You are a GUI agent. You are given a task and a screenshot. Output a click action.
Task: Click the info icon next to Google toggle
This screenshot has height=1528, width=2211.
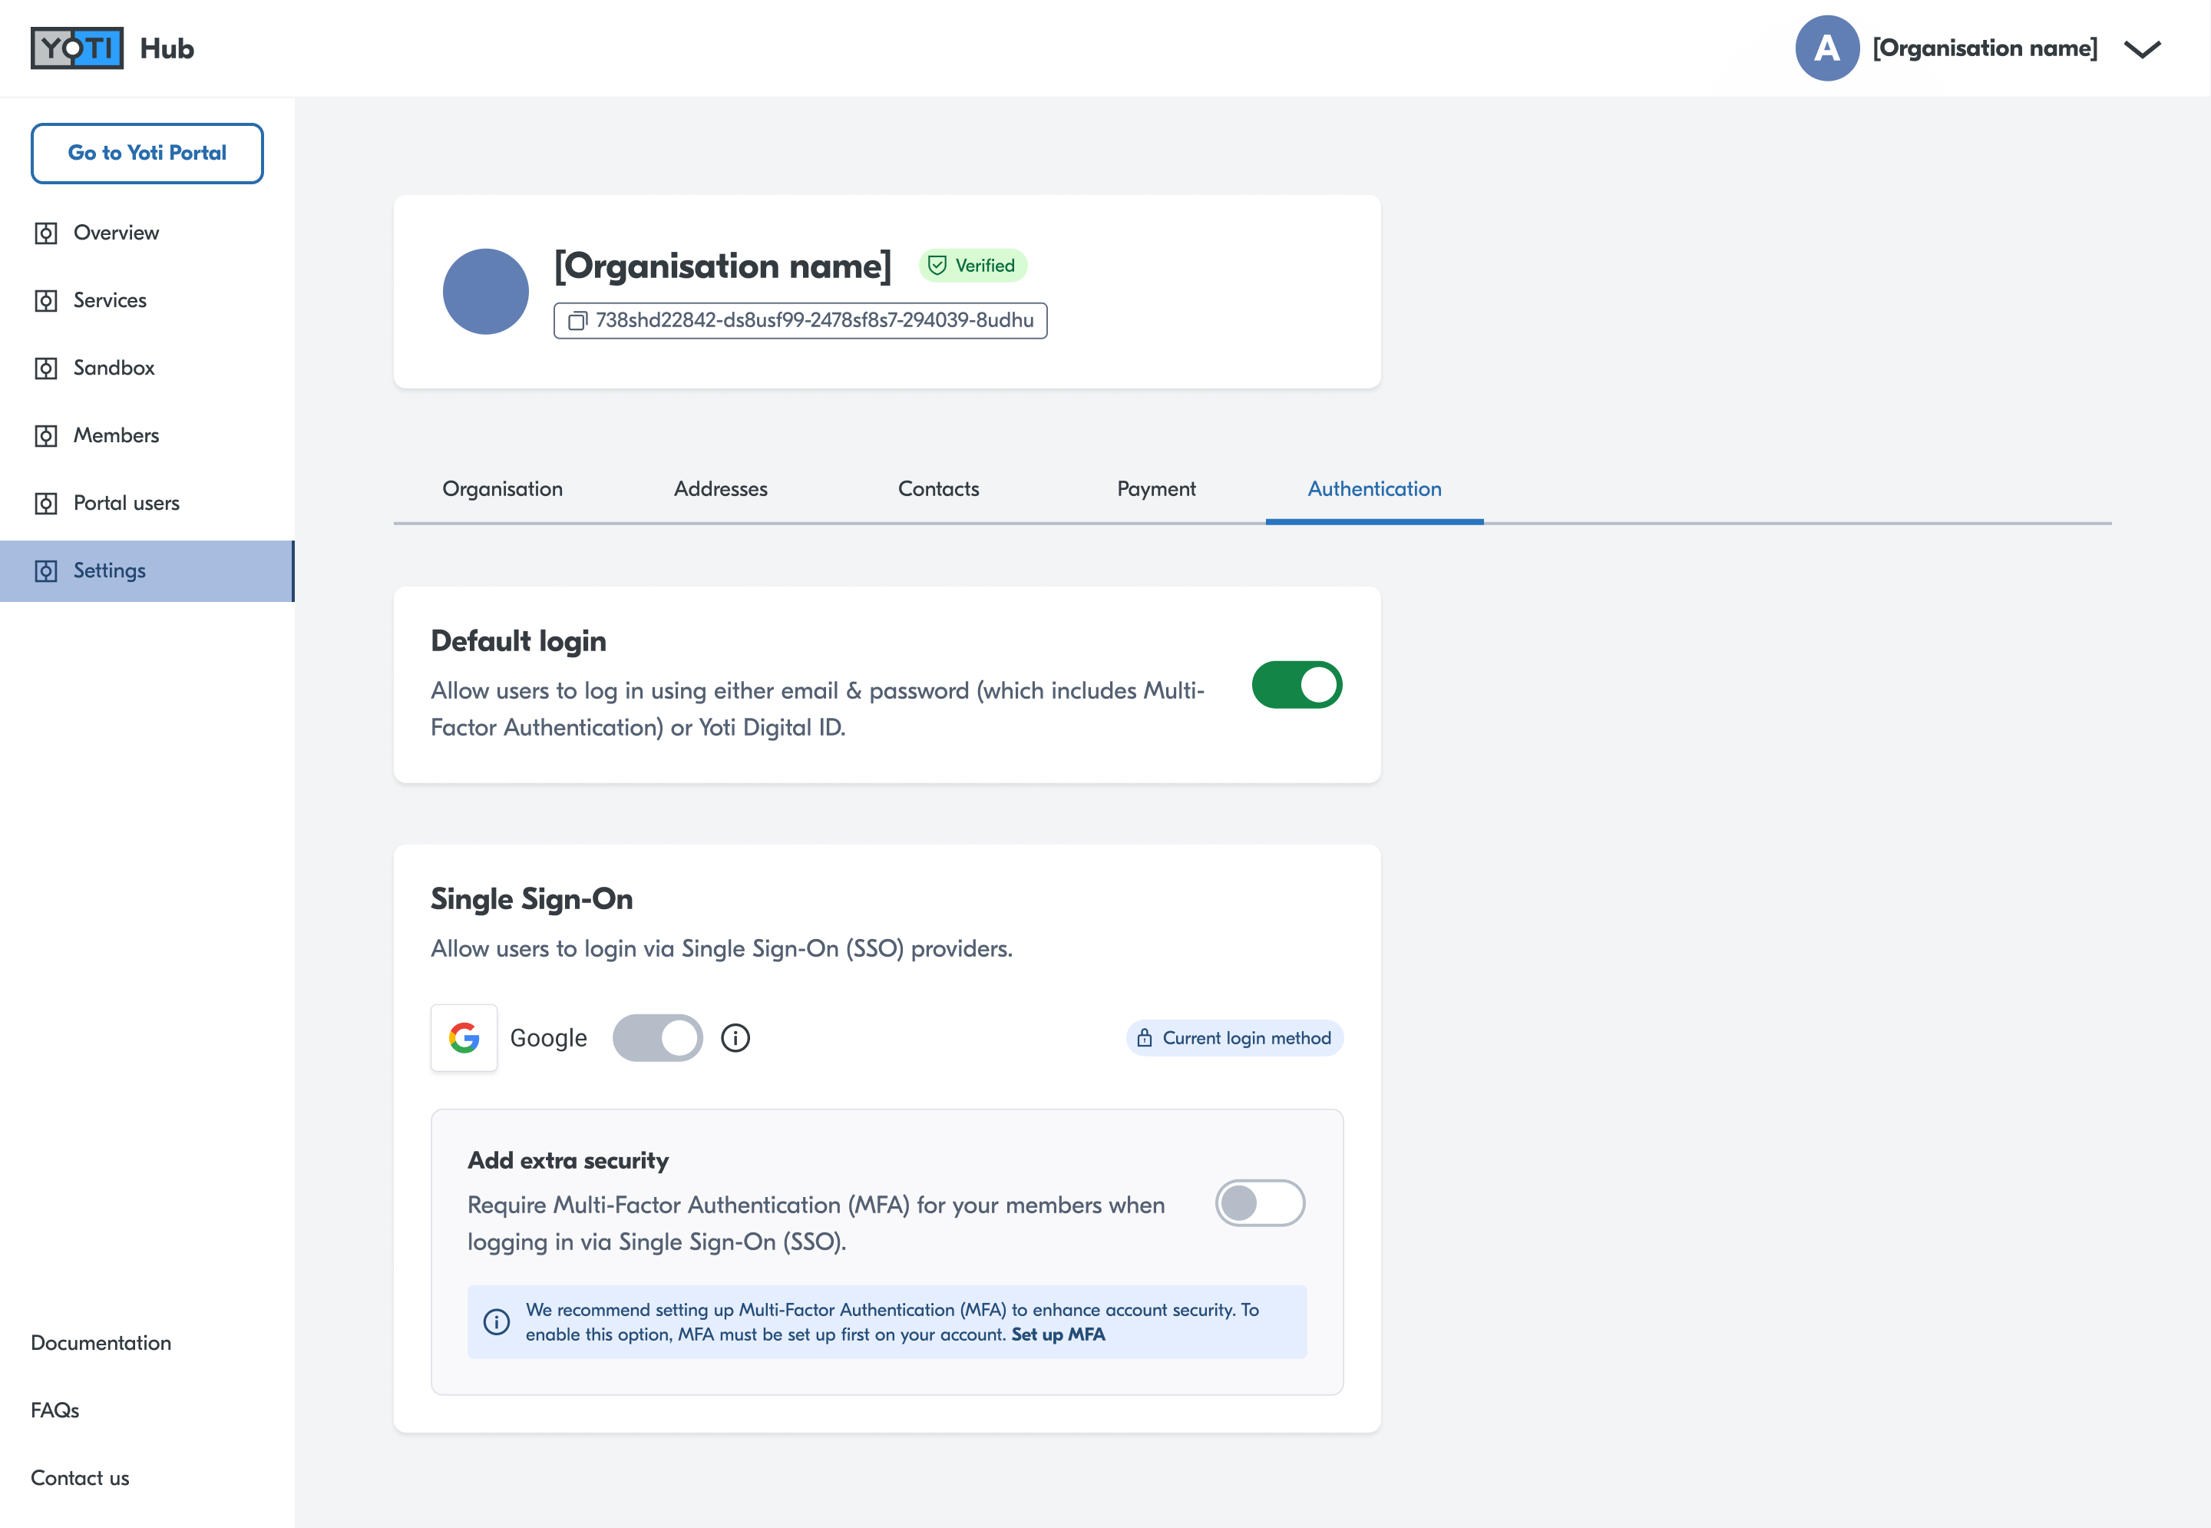coord(735,1038)
